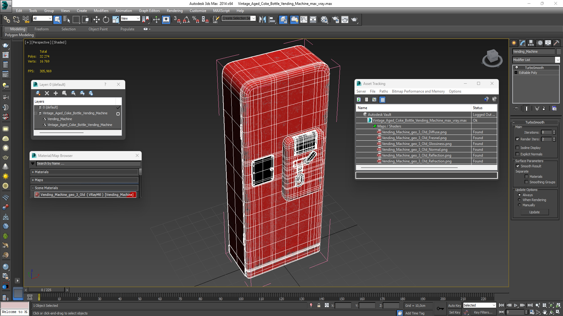The width and height of the screenshot is (563, 316).
Task: Click Set Key button
Action: point(455,312)
